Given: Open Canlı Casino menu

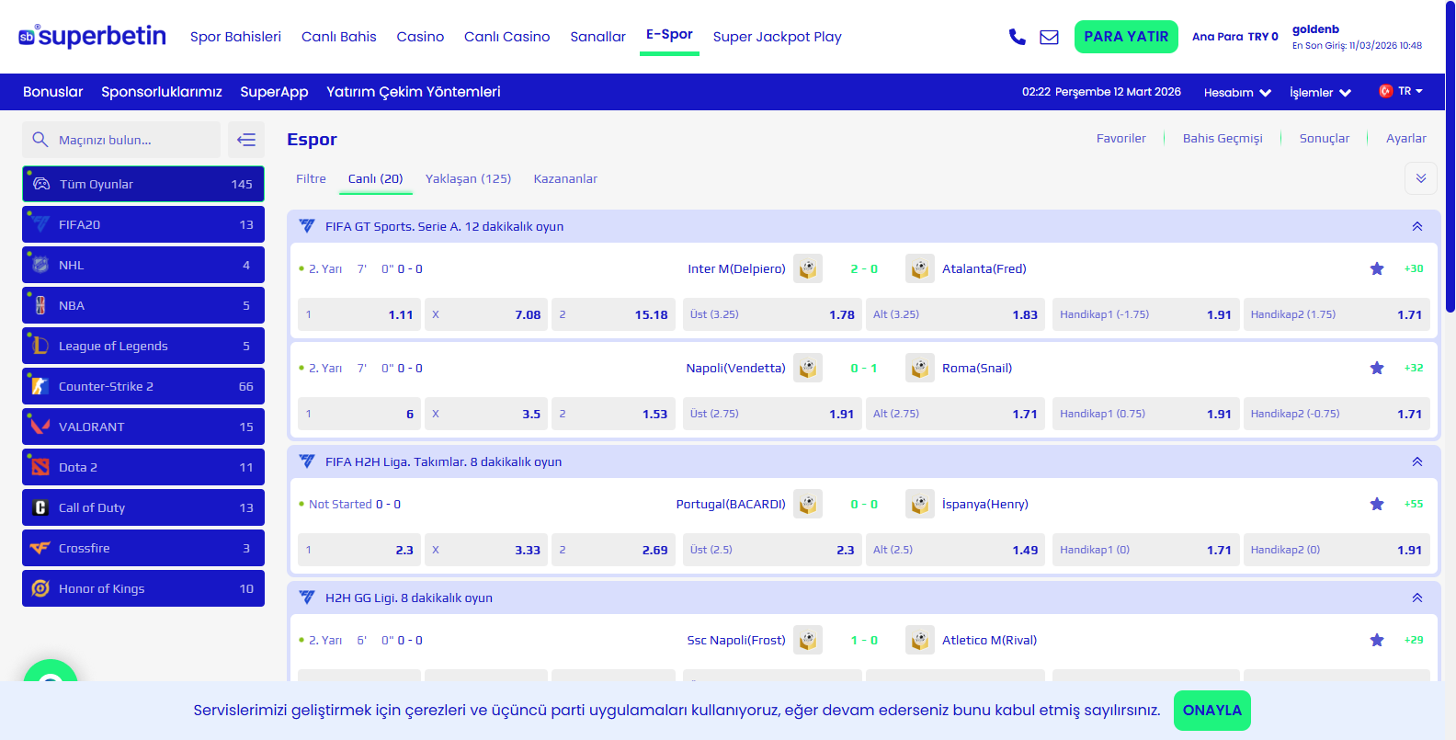Looking at the screenshot, I should click(x=506, y=37).
